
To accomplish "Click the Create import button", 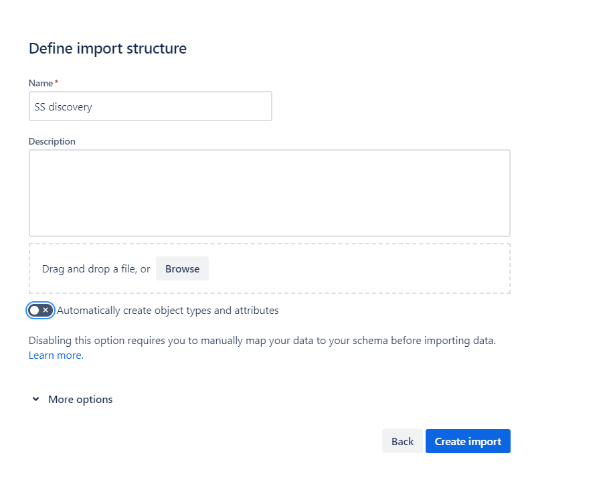I will (x=468, y=441).
